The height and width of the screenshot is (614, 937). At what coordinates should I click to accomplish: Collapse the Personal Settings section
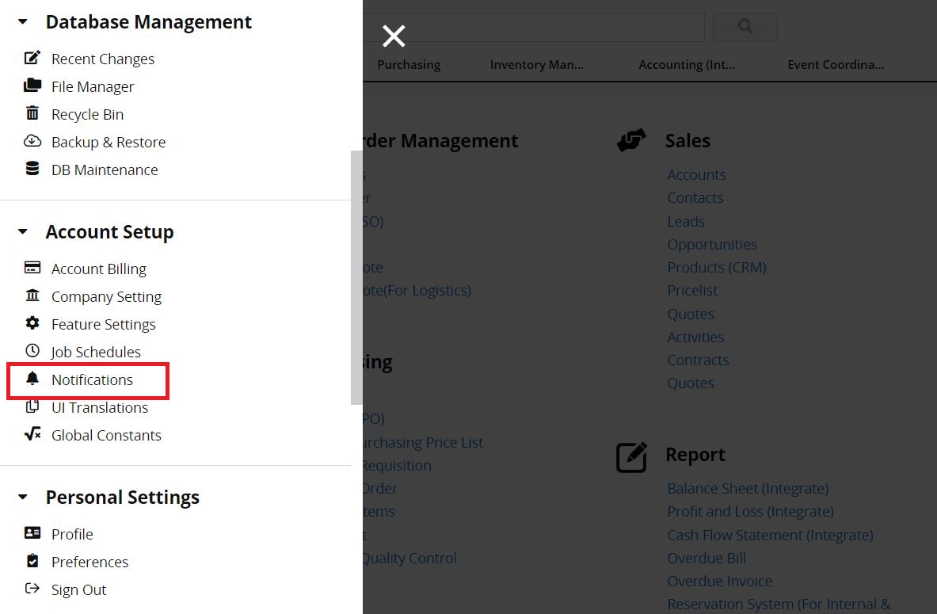point(23,497)
